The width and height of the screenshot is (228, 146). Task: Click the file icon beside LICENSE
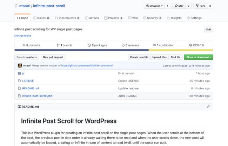coord(19,81)
